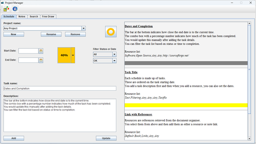Select the 'Link with References' task heading
This screenshot has height=144, width=256.
click(138, 114)
